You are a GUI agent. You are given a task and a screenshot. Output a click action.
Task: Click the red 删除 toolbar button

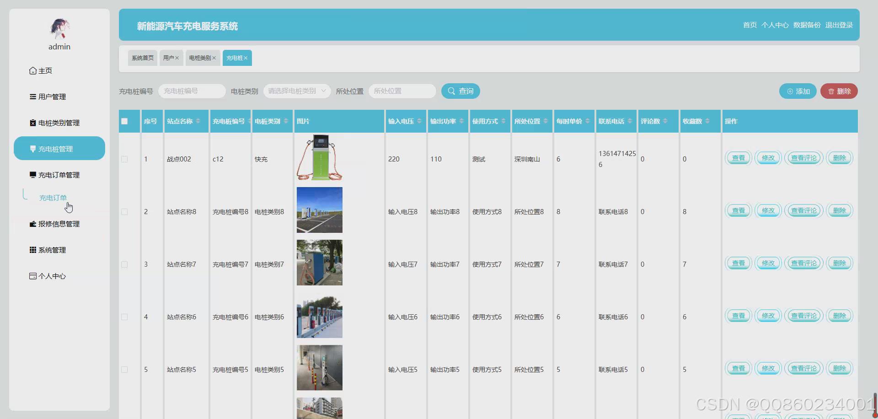click(839, 91)
